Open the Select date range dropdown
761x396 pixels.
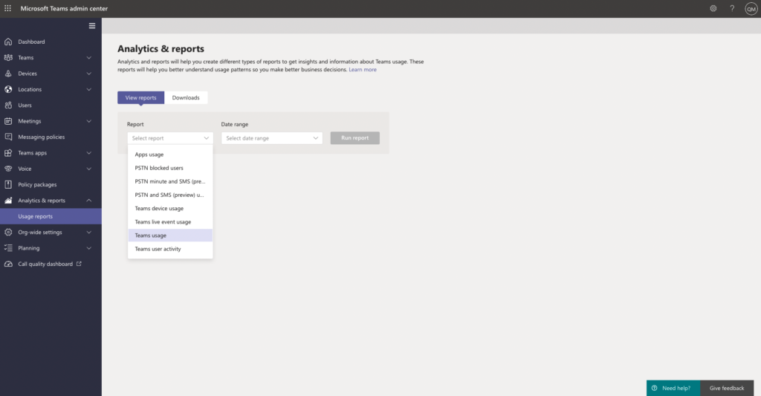pyautogui.click(x=272, y=138)
